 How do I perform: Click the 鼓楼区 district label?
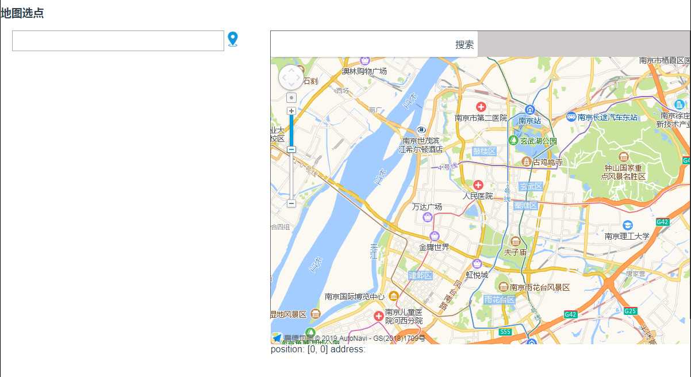(484, 151)
